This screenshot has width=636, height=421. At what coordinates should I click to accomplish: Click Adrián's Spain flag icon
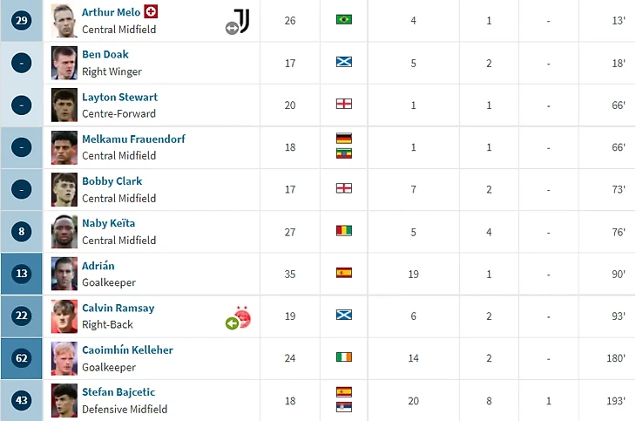coord(344,273)
